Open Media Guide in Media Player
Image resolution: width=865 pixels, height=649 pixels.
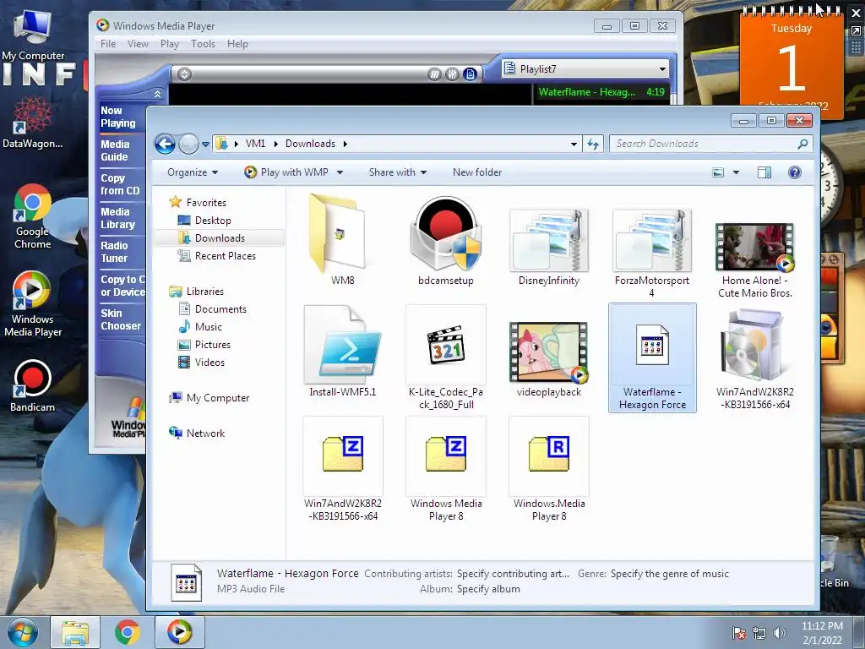(115, 150)
